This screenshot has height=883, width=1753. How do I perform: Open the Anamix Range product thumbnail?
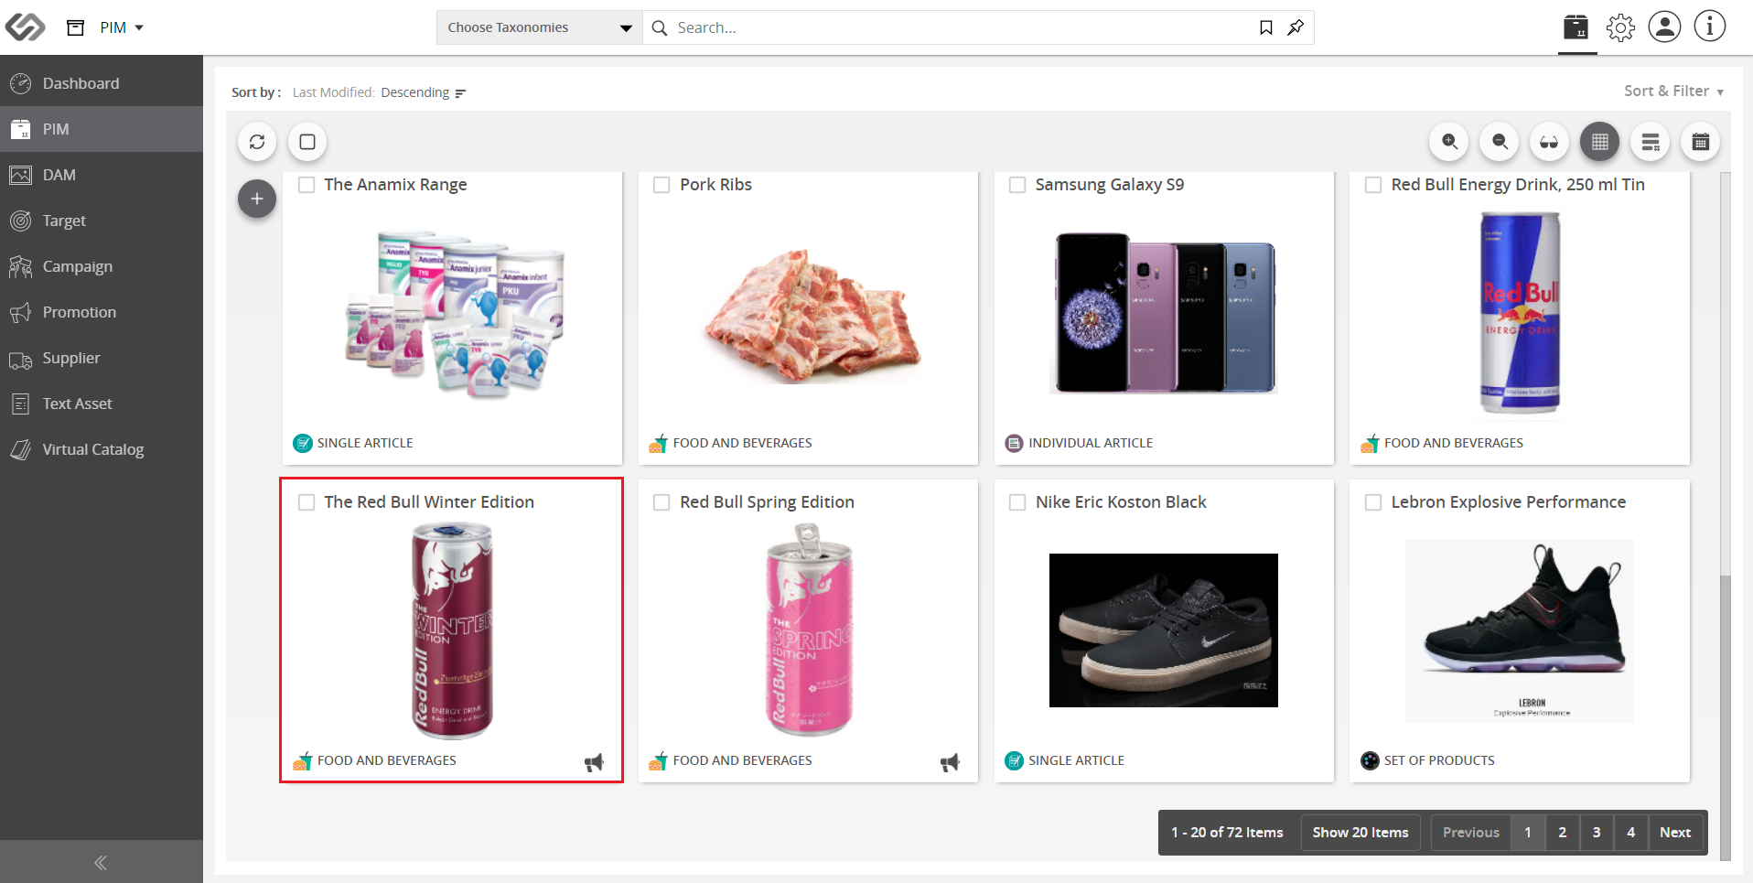point(454,314)
